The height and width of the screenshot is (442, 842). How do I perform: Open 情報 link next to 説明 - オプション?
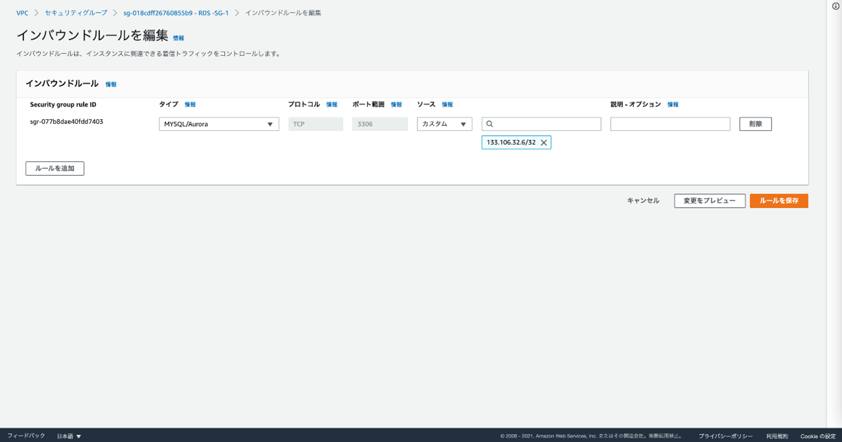coord(673,104)
